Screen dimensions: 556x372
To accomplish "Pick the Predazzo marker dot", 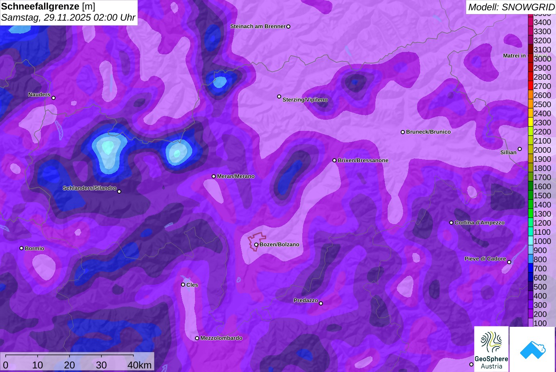I will pos(321,303).
